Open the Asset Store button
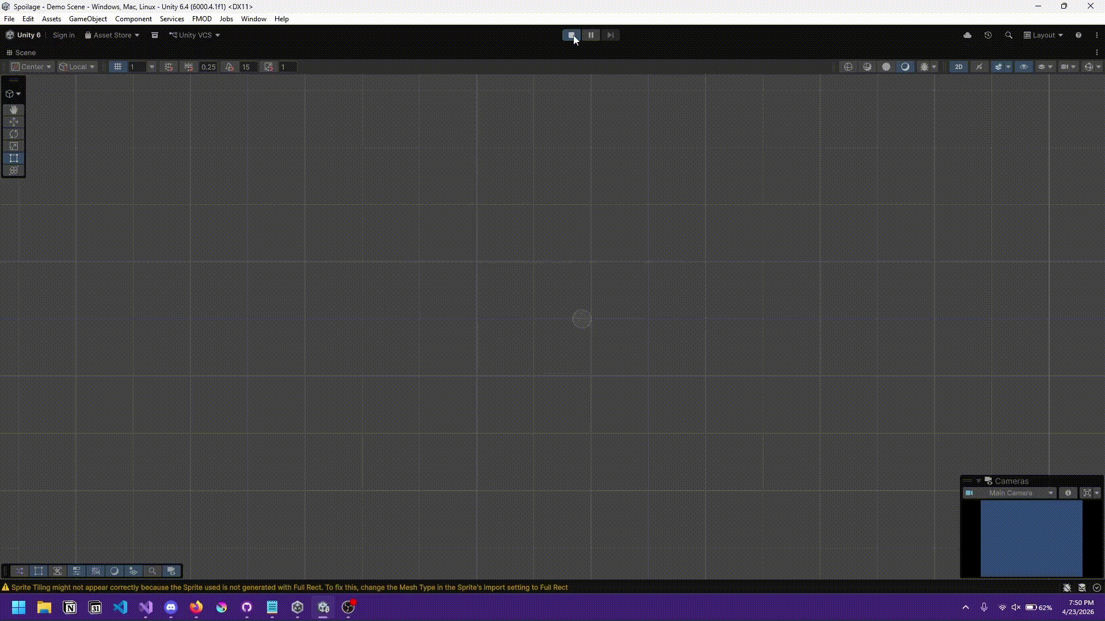The width and height of the screenshot is (1105, 621). (x=112, y=35)
